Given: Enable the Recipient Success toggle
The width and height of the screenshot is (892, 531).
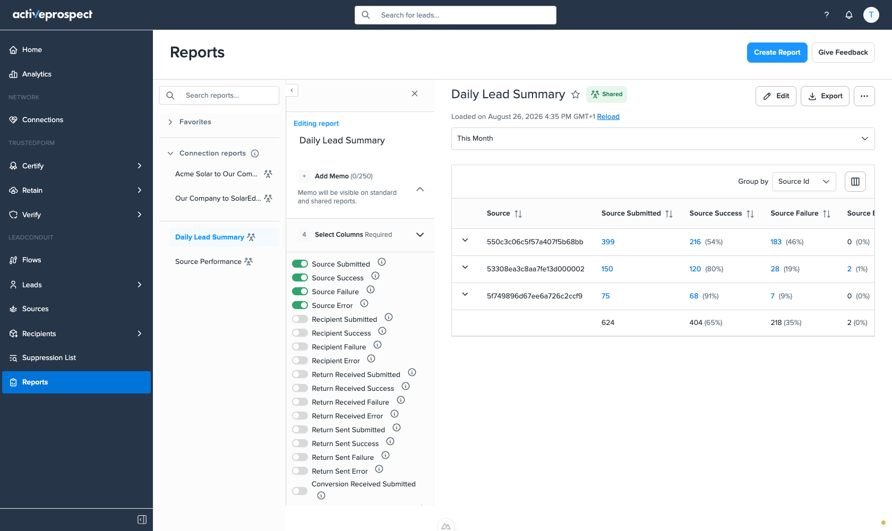Looking at the screenshot, I should [300, 333].
